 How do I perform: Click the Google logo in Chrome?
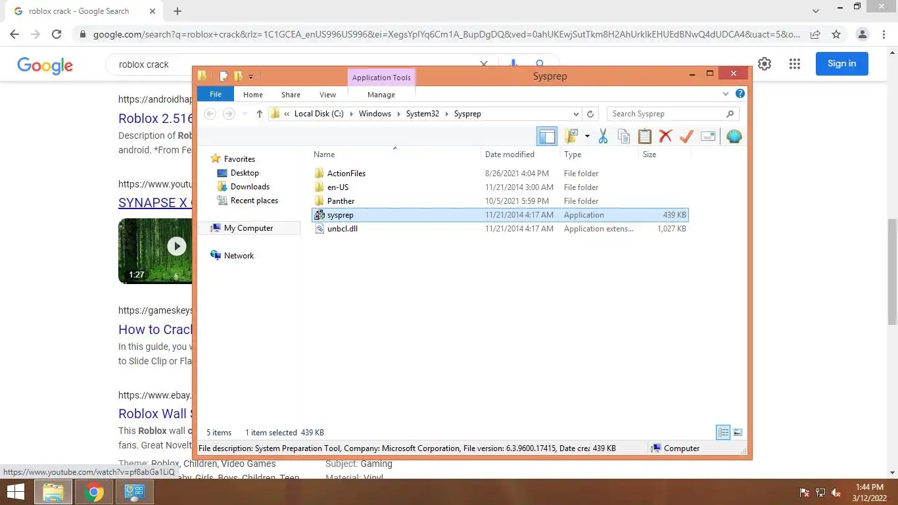coord(45,65)
